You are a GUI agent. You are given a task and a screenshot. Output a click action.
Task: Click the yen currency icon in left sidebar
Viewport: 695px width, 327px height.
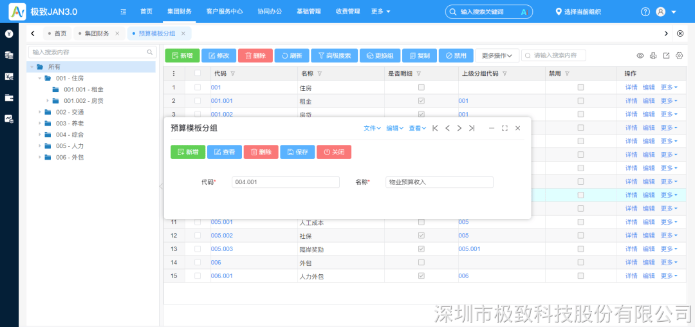click(x=9, y=33)
